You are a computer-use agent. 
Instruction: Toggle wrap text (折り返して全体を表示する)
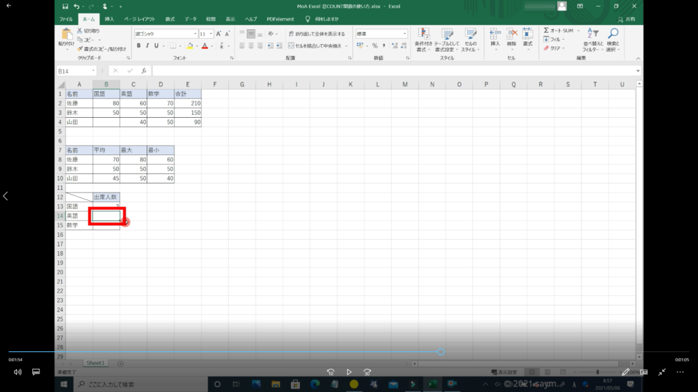click(x=316, y=33)
